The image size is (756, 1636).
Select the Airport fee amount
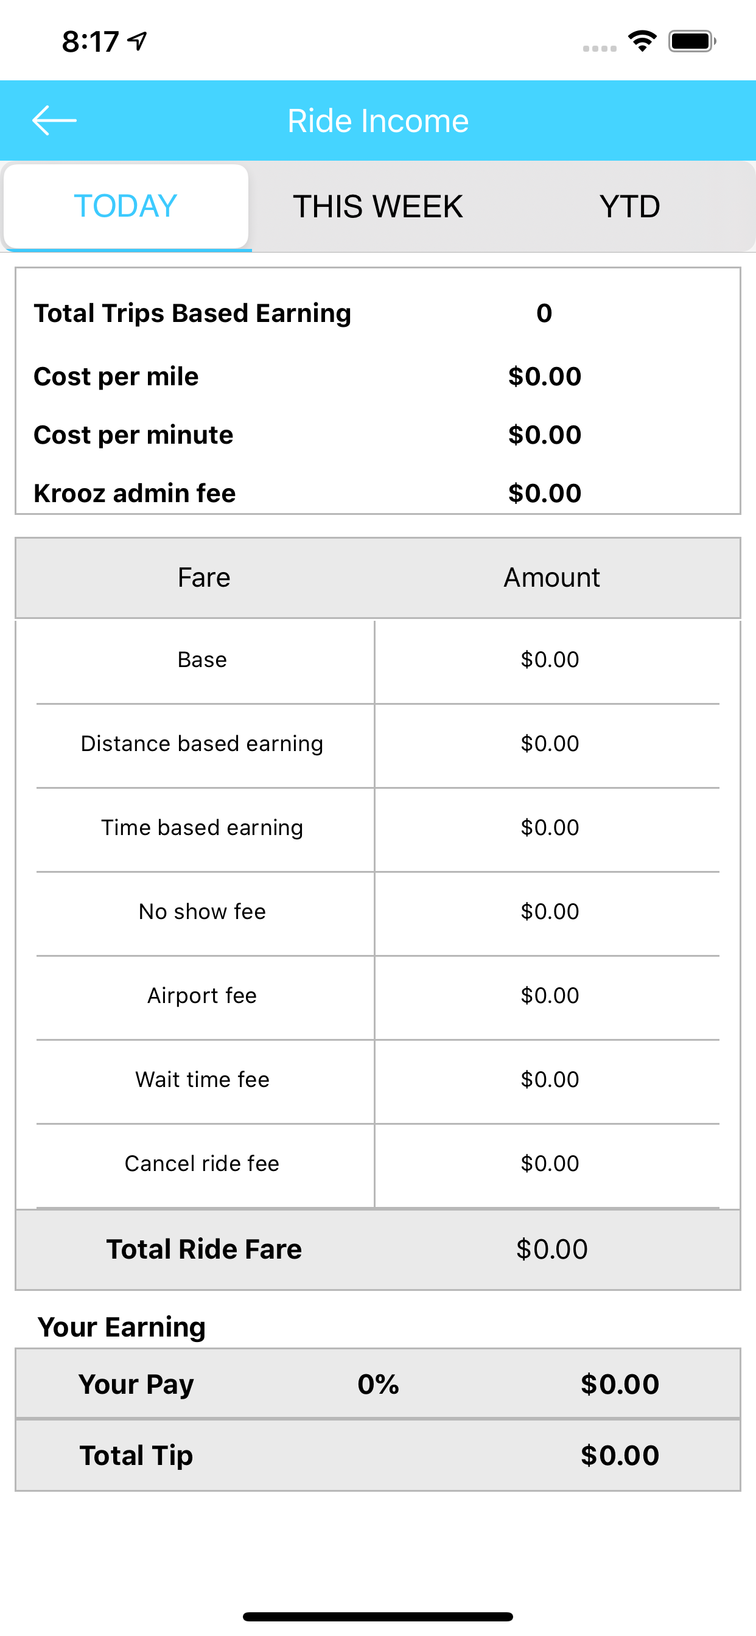coord(550,995)
